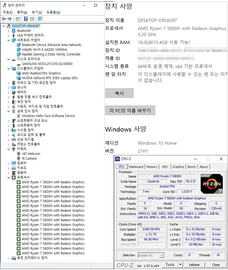
Task: Select Bluetooth Device (Personal Area Network)
Action: pyautogui.click(x=51, y=45)
